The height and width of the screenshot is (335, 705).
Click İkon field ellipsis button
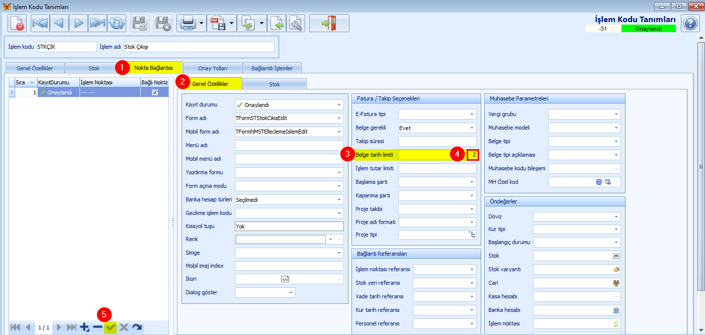(x=339, y=279)
